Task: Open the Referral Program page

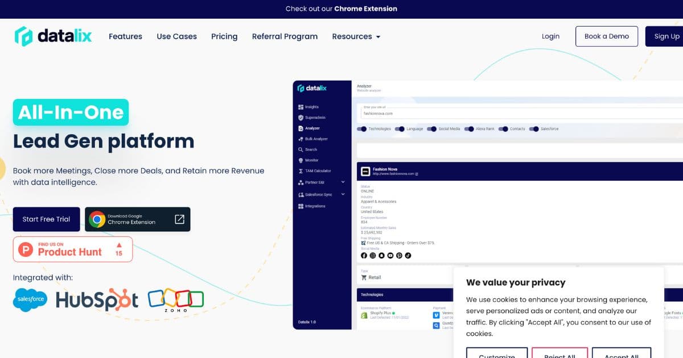Action: [285, 36]
